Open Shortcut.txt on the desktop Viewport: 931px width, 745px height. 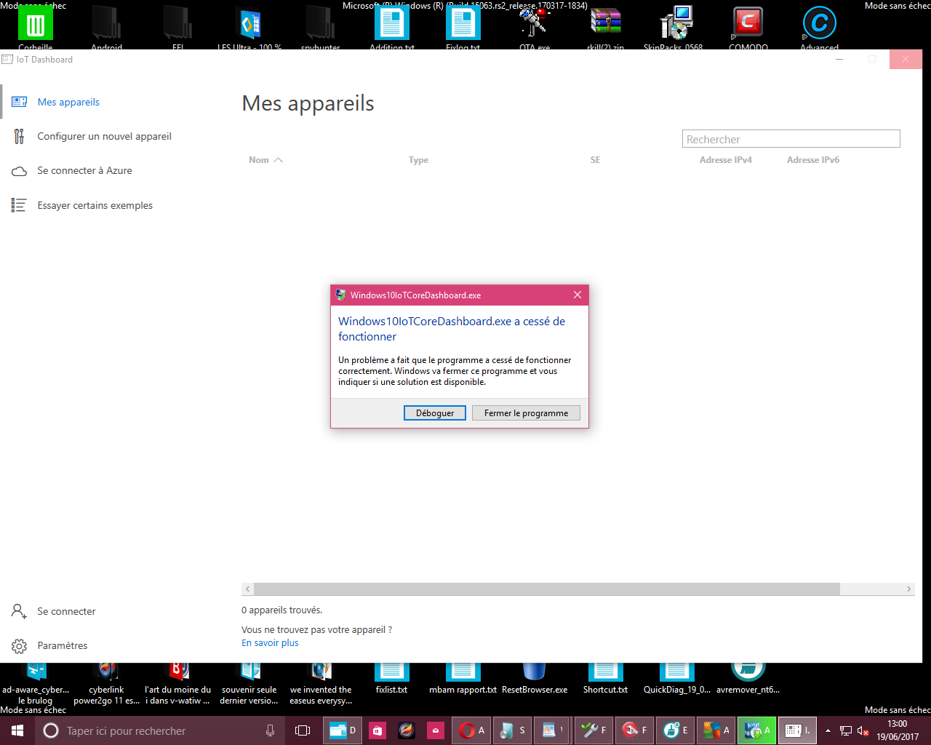pyautogui.click(x=605, y=680)
